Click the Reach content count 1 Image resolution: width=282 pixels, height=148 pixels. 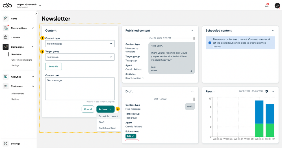pyautogui.click(x=143, y=78)
